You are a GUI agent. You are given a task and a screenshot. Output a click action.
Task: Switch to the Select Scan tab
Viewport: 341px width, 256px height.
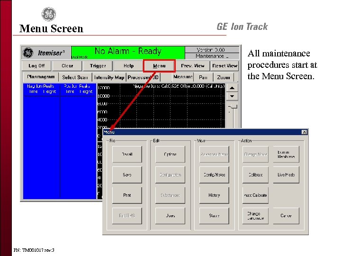point(75,77)
